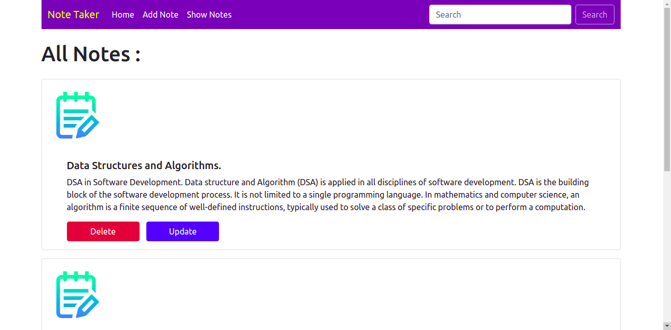Image resolution: width=671 pixels, height=330 pixels.
Task: Delete the Data Structures and Algorithms note
Action: pos(103,231)
